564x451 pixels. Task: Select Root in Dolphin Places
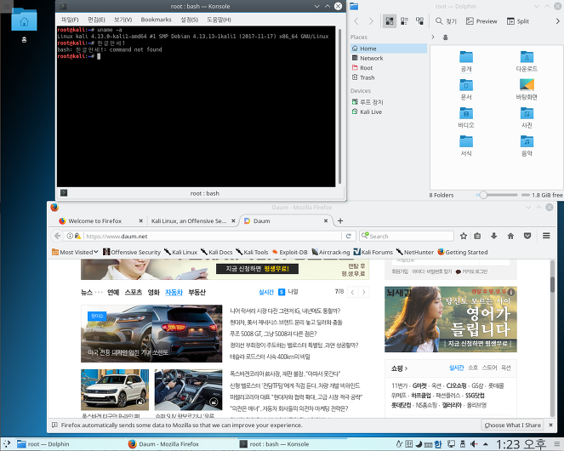[389, 68]
